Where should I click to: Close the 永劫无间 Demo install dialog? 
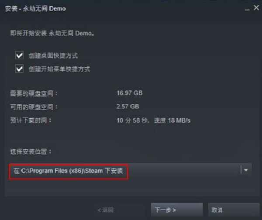(x=256, y=7)
